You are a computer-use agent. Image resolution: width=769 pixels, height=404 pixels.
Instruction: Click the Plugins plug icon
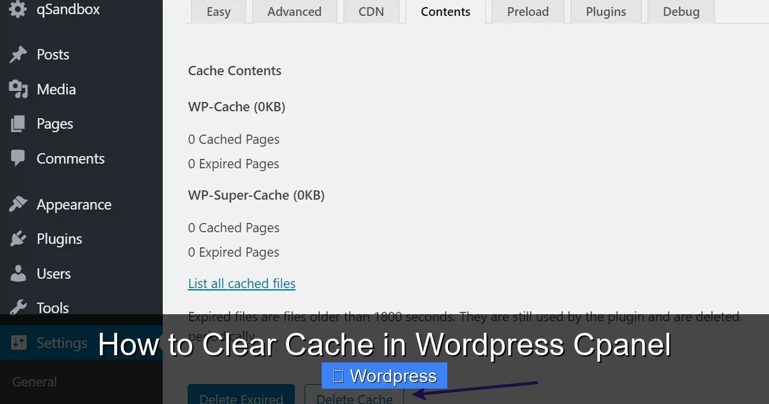[18, 239]
